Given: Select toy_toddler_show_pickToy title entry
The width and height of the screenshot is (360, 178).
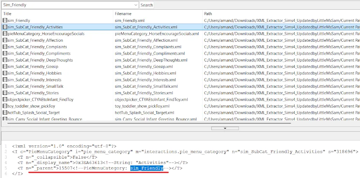Looking at the screenshot, I should pyautogui.click(x=31, y=106).
